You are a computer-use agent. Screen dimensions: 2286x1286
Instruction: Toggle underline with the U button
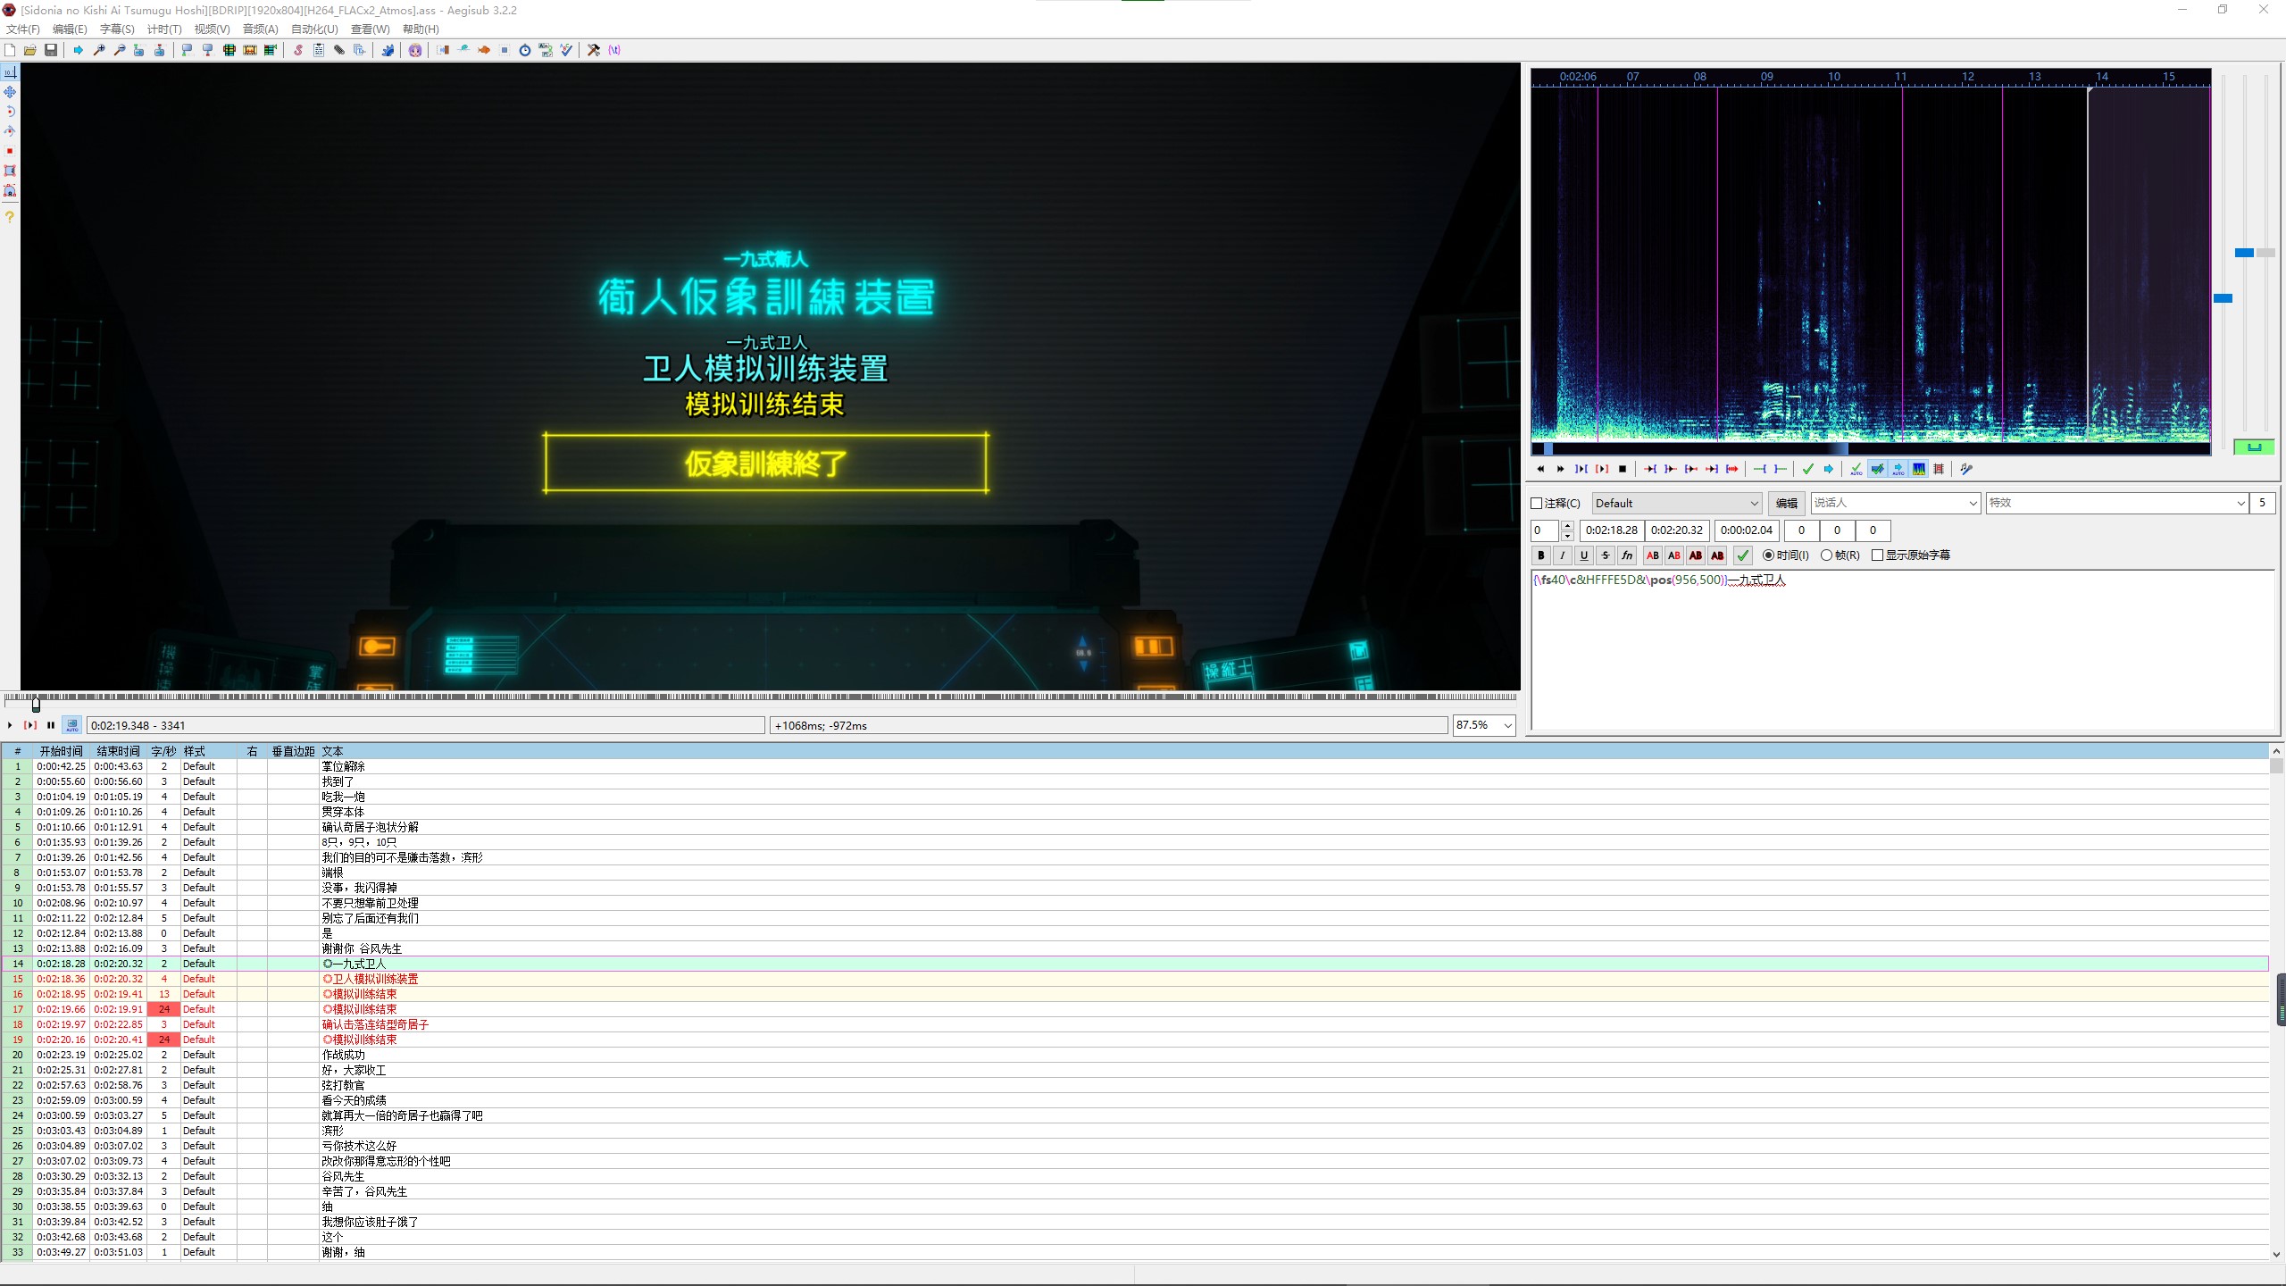point(1584,555)
